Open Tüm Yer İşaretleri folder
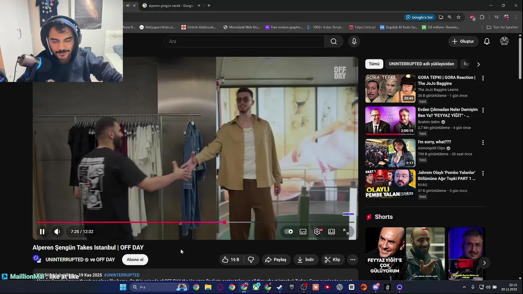 (x=502, y=27)
